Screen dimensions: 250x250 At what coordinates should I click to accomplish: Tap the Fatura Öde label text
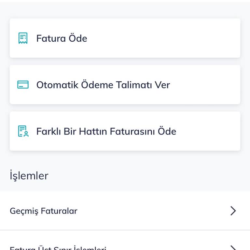click(62, 38)
